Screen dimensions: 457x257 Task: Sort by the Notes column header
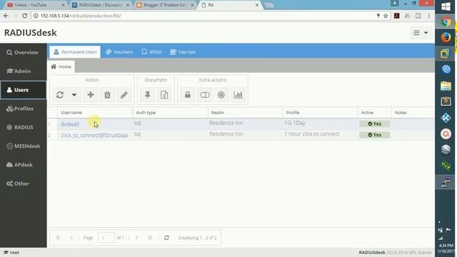413,113
